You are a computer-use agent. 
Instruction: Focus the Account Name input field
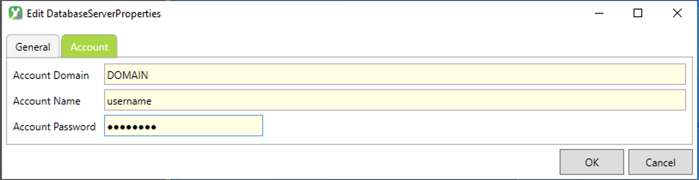coord(395,100)
